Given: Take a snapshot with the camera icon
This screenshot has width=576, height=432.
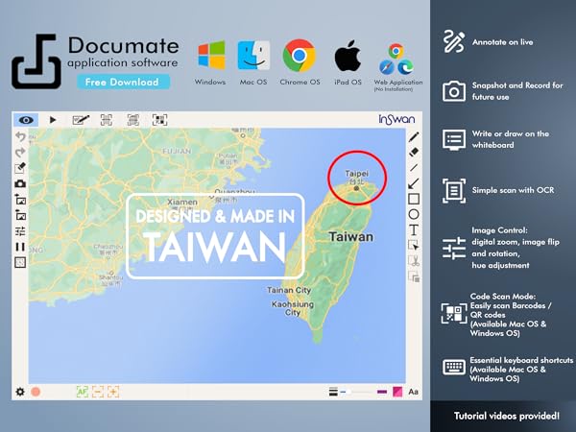Looking at the screenshot, I should pos(20,183).
